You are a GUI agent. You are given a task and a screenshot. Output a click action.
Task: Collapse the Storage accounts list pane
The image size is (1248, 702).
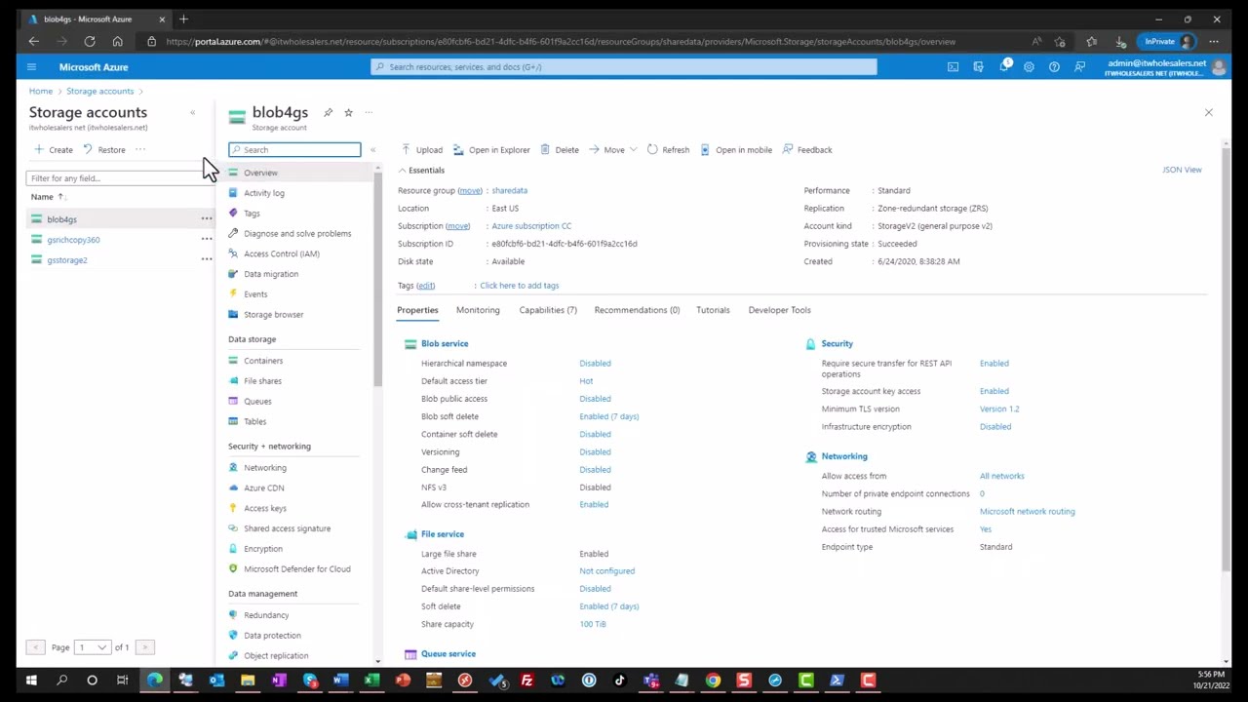[x=192, y=113]
